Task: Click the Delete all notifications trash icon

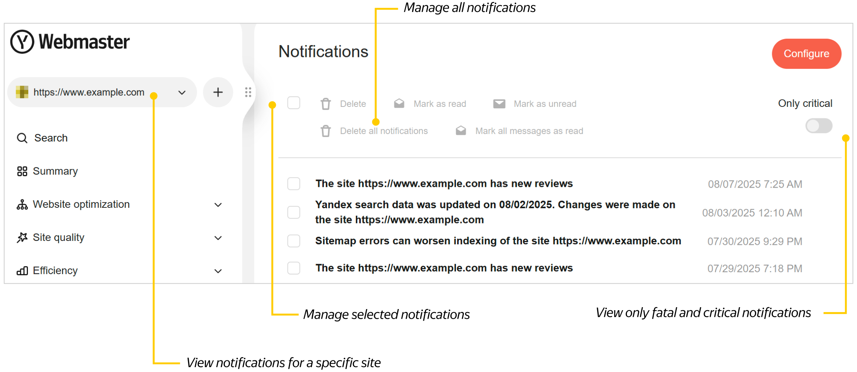Action: [x=326, y=131]
